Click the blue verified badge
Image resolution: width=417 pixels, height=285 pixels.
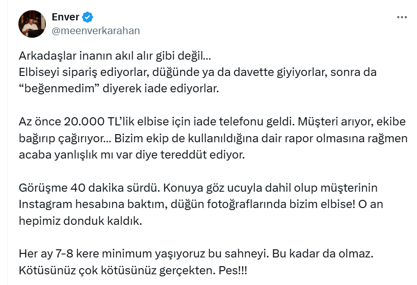(88, 17)
